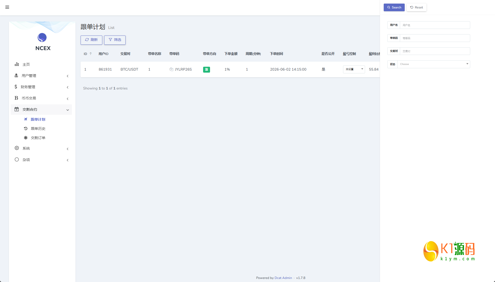This screenshot has height=282, width=495.
Task: Click the 跟单计划 plane icon
Action: [26, 119]
